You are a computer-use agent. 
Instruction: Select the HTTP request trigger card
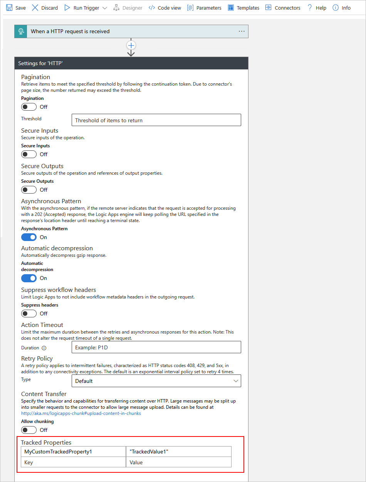point(131,31)
